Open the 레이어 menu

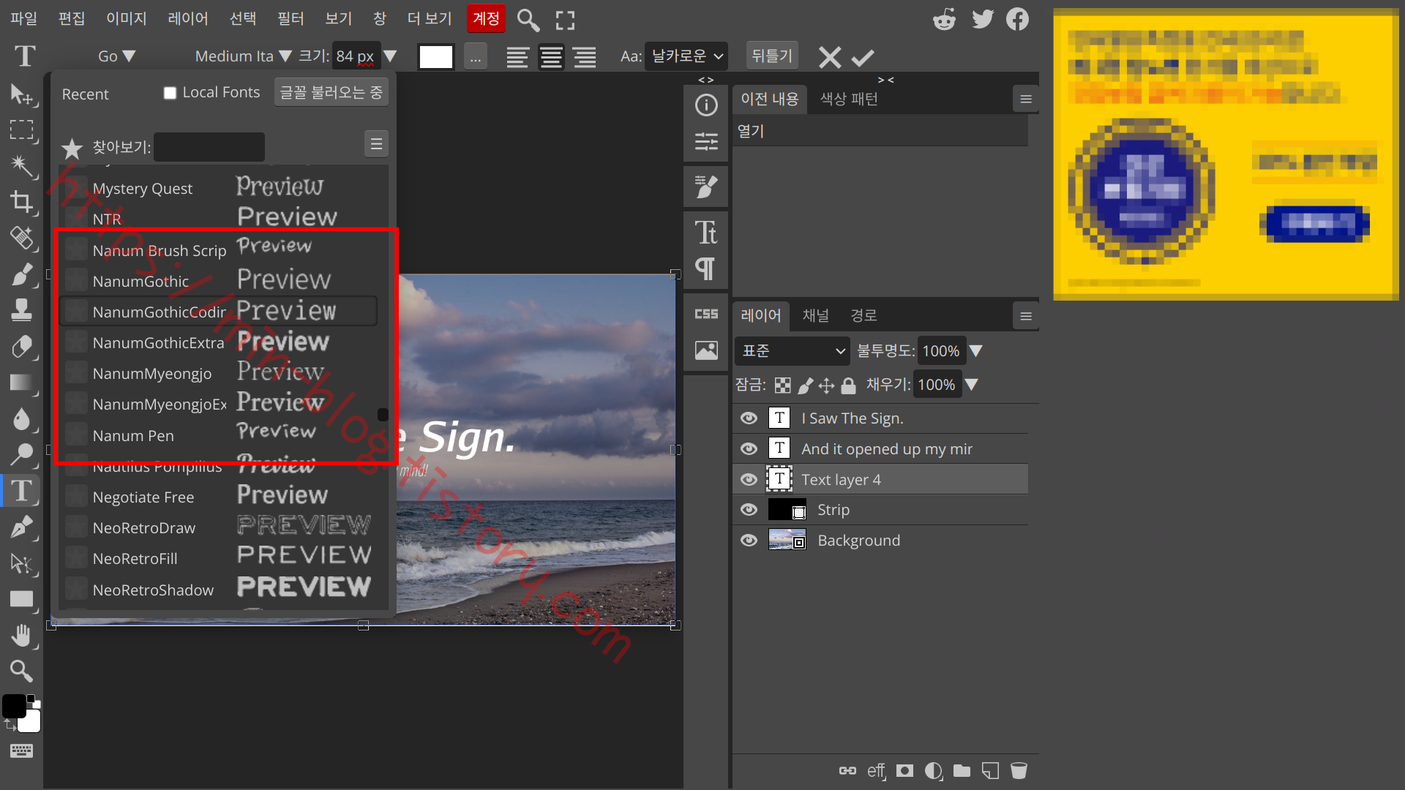tap(188, 18)
